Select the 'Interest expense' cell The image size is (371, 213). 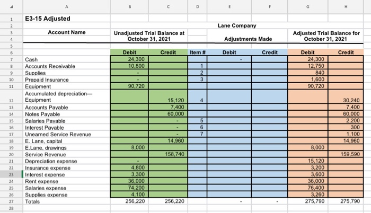(66, 175)
